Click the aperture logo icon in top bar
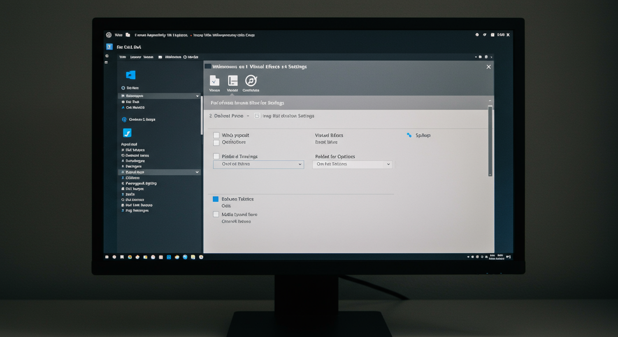The width and height of the screenshot is (618, 337). pyautogui.click(x=109, y=35)
